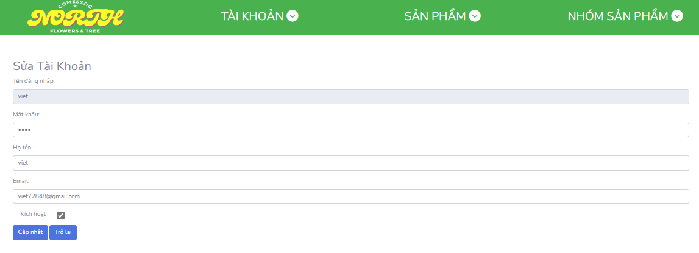Open the TÀI KHOẢN menu text
Screen dimensions: 699x253
[x=252, y=16]
